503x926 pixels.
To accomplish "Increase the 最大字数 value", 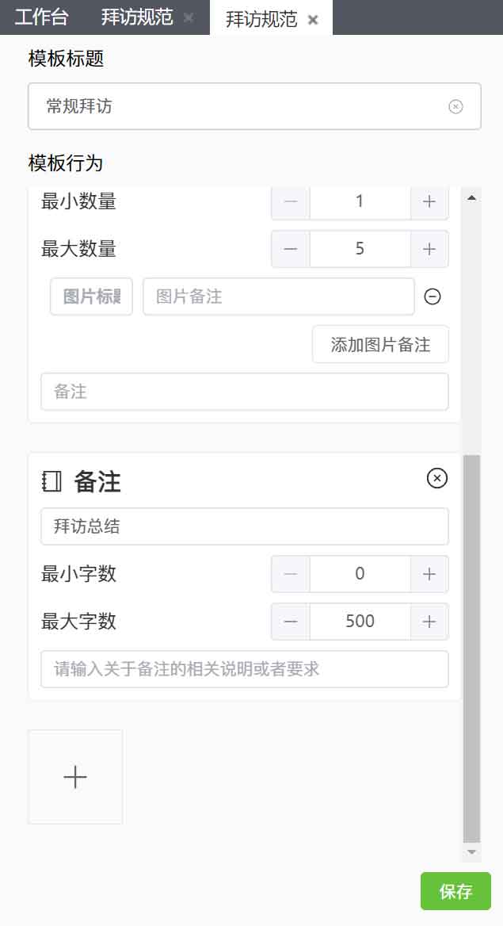I will [429, 622].
